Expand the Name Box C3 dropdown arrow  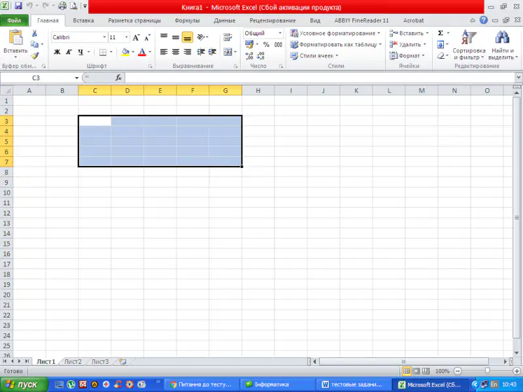tap(76, 78)
